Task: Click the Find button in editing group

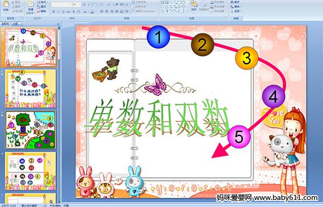Action: 235,2
